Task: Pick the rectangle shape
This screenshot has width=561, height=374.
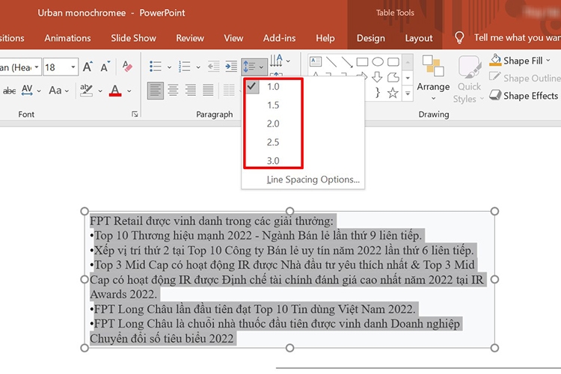Action: pos(362,61)
